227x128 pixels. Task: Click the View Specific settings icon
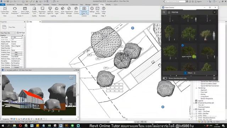(x=98, y=9)
